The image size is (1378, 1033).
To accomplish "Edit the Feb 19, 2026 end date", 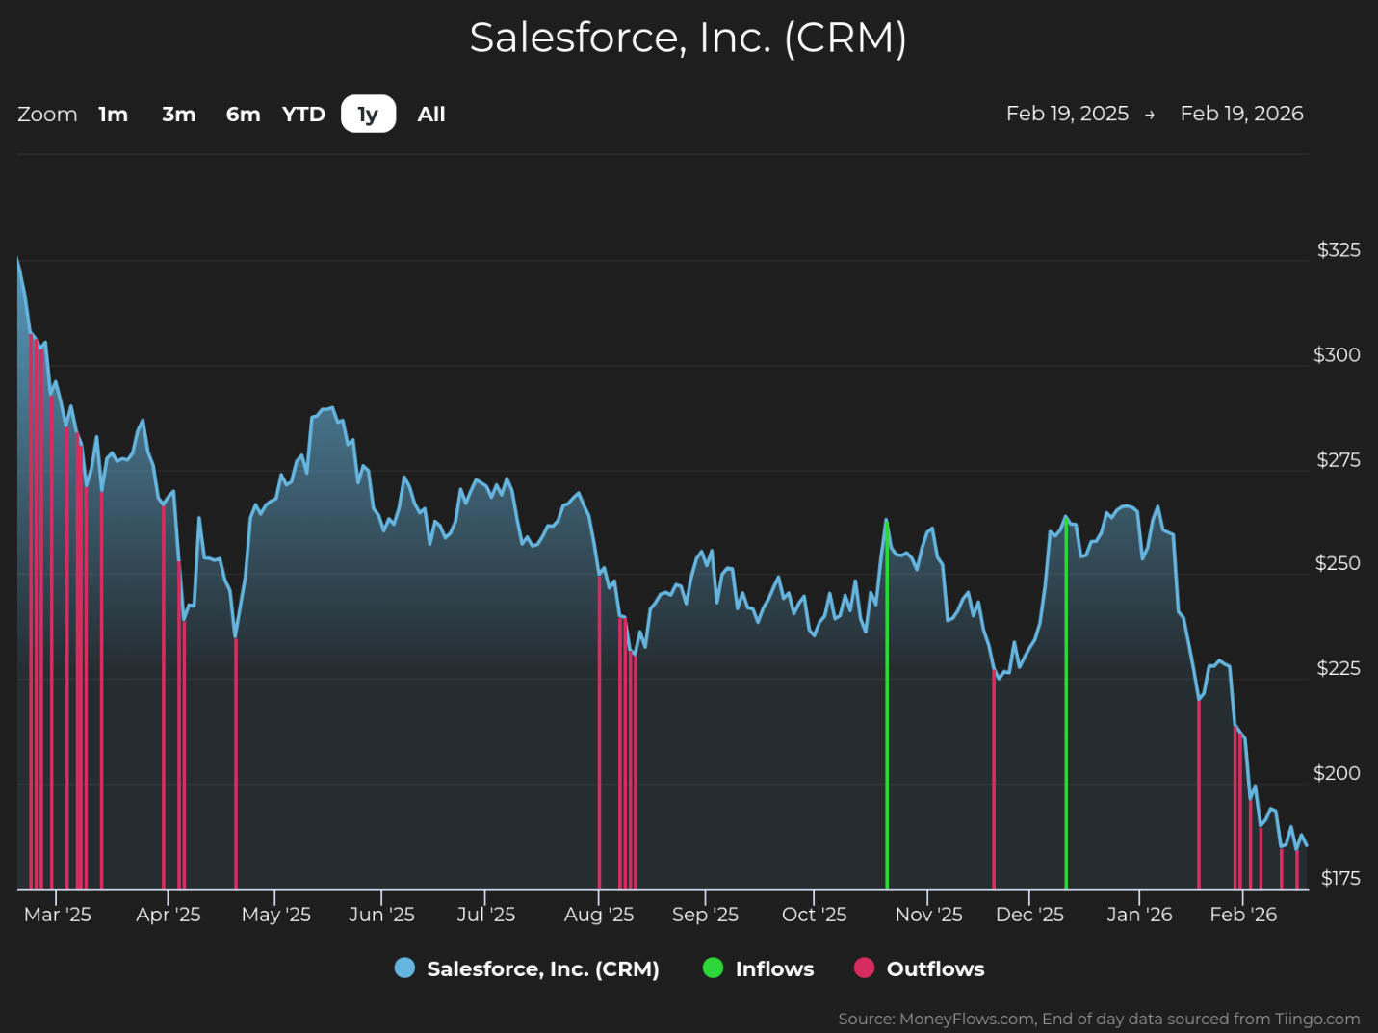I will 1242,114.
